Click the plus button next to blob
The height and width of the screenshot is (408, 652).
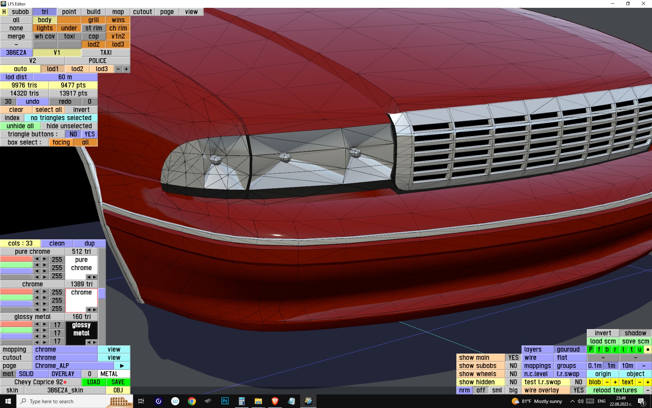615,382
